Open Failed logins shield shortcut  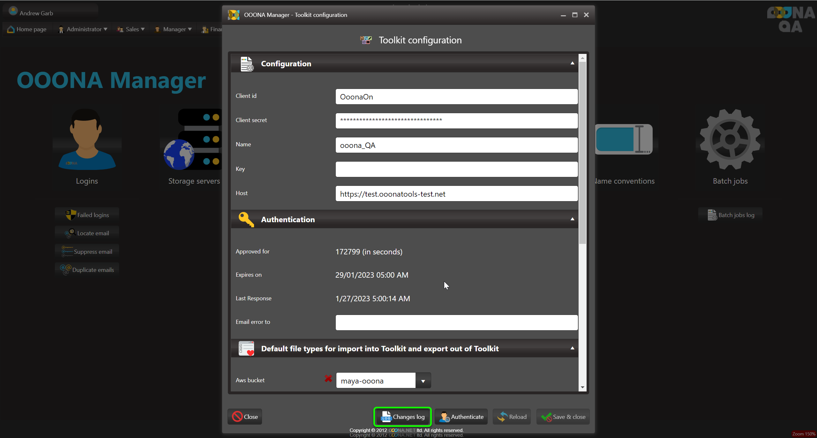87,215
